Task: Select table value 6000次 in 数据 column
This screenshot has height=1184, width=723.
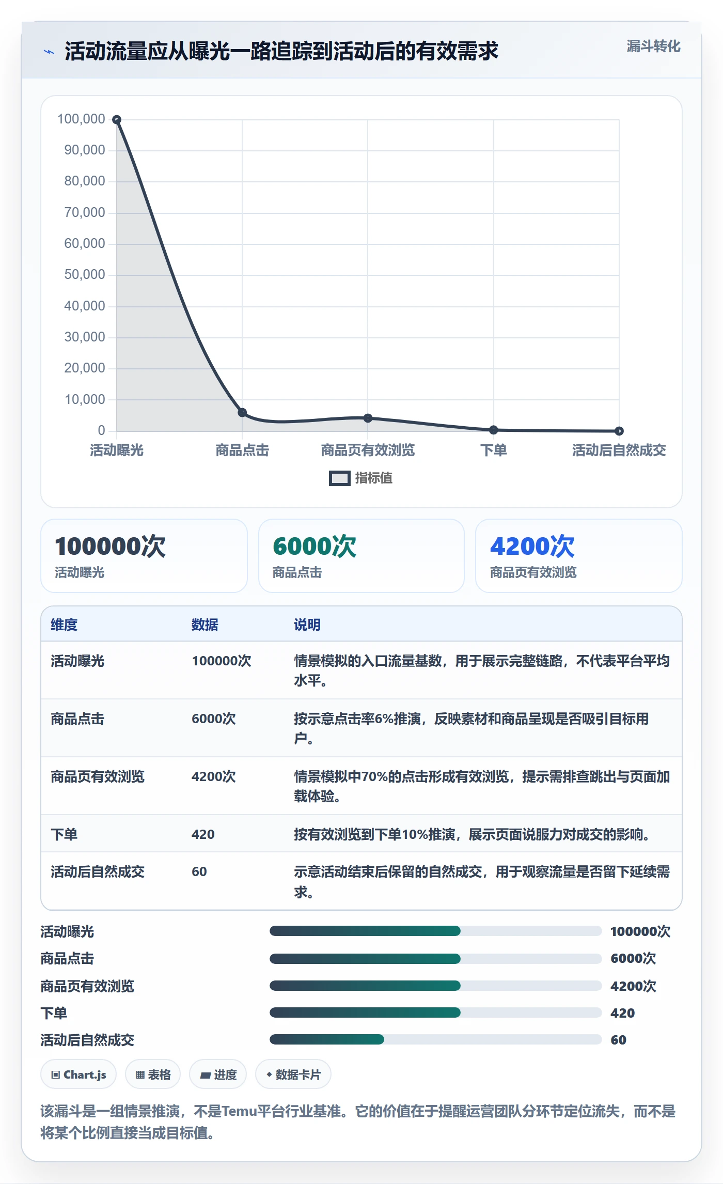Action: click(x=214, y=719)
